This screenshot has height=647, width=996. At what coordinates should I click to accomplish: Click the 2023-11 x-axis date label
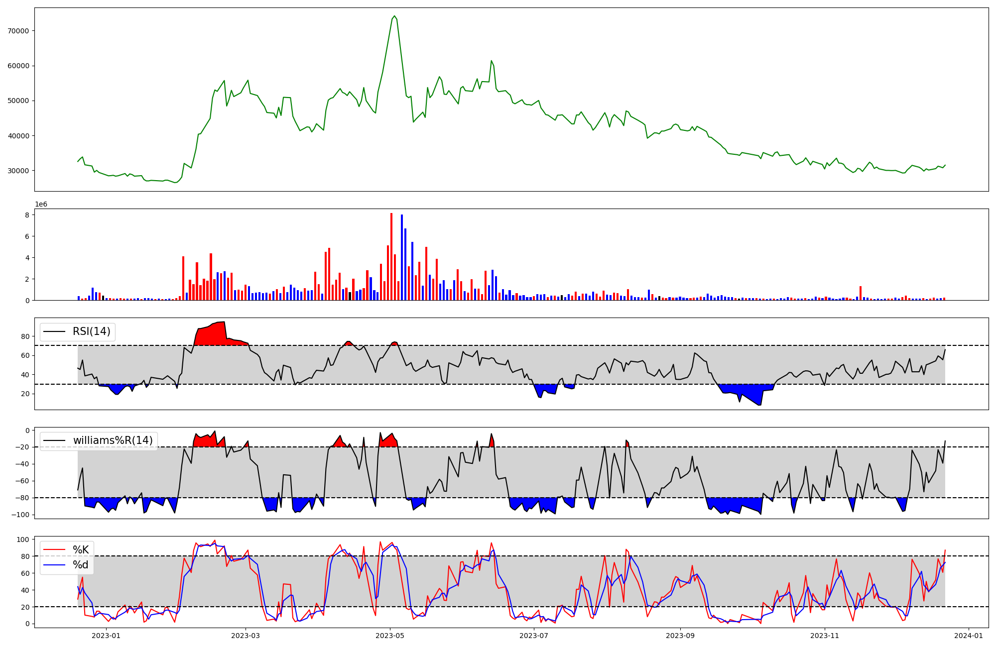[825, 635]
